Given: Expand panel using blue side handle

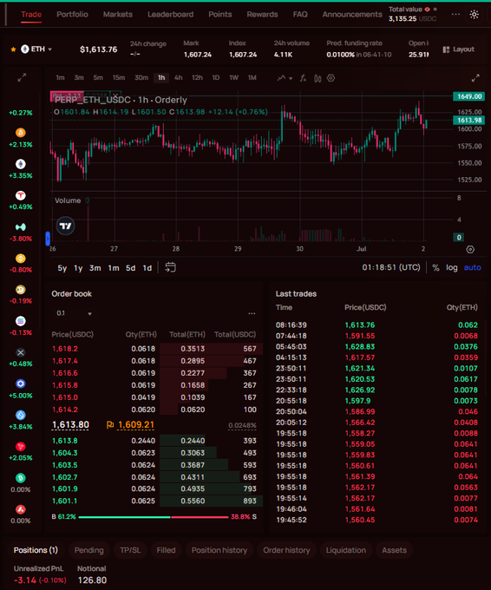Looking at the screenshot, I should point(48,239).
